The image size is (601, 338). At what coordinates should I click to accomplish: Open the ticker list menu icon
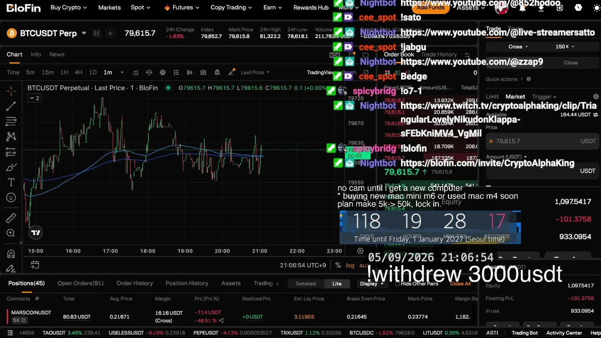(x=10, y=333)
